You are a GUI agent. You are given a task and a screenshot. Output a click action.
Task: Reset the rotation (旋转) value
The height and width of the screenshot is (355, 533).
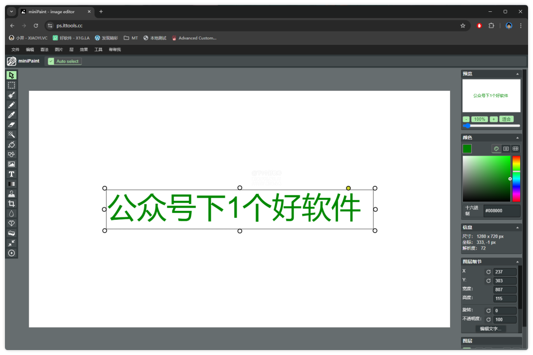(489, 311)
